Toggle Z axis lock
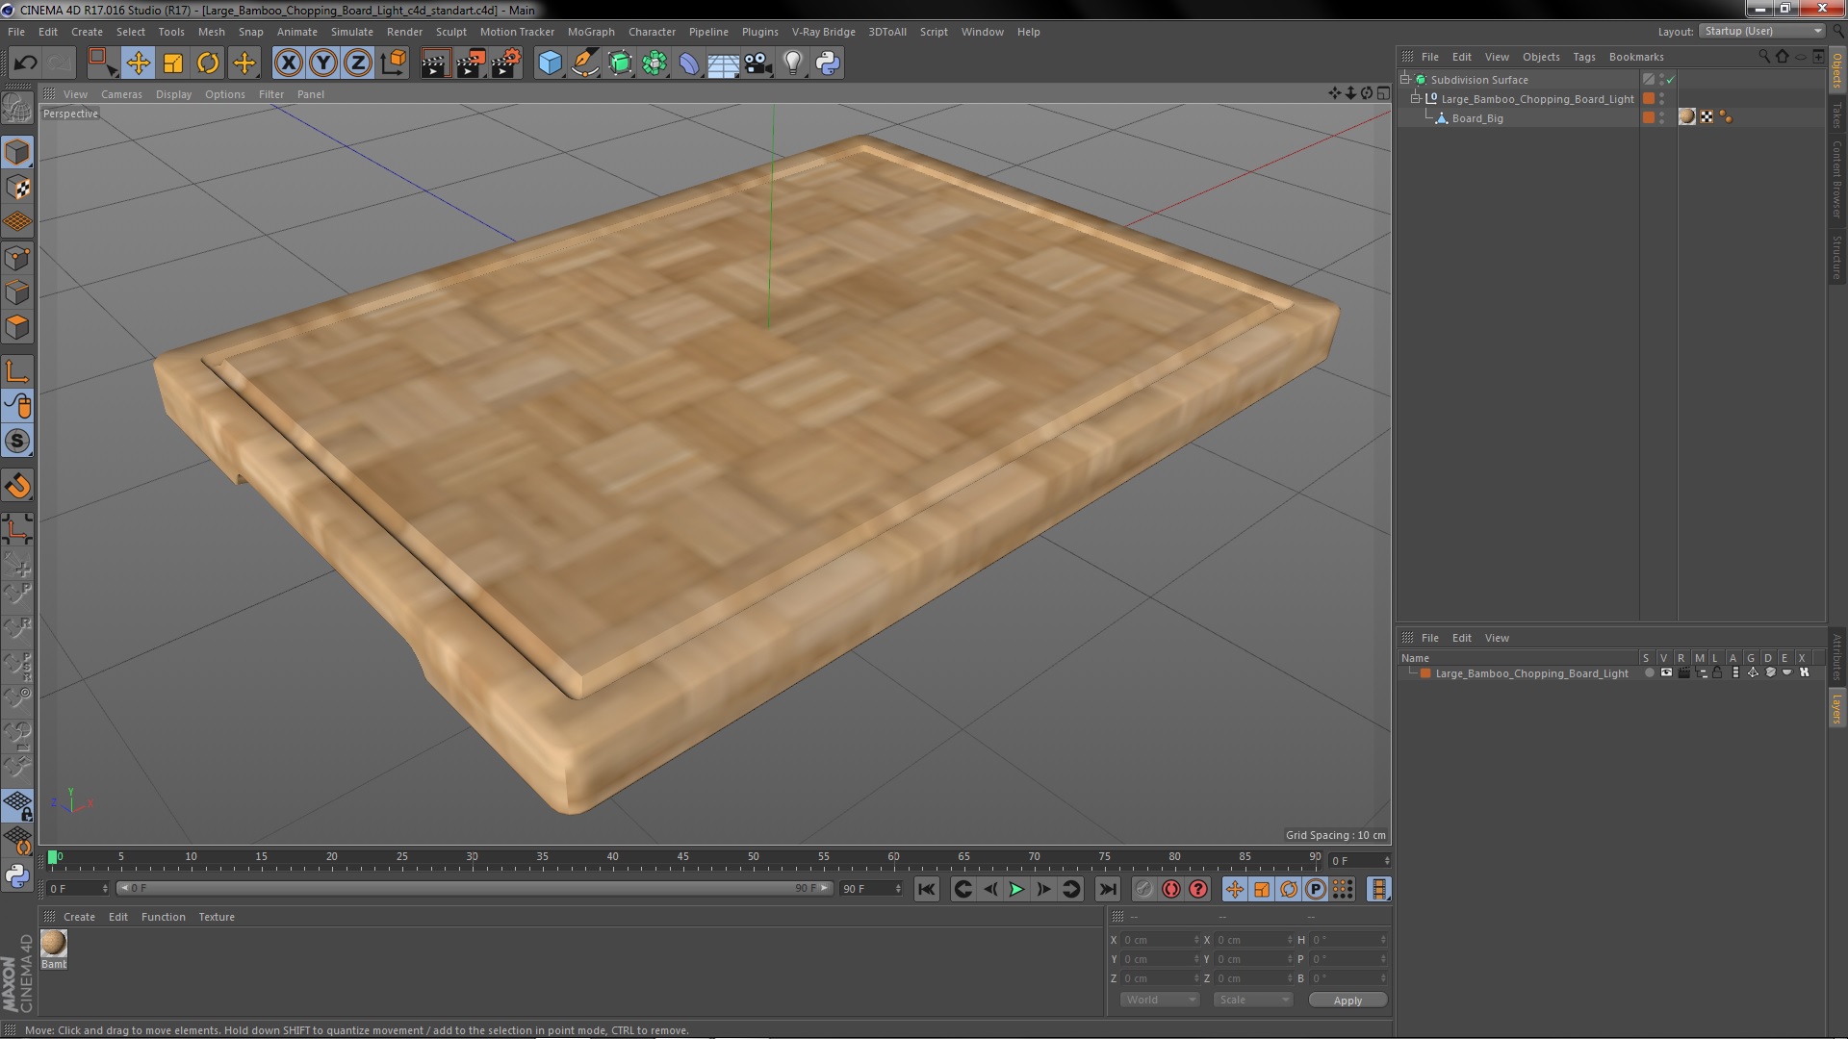This screenshot has width=1848, height=1039. click(358, 63)
